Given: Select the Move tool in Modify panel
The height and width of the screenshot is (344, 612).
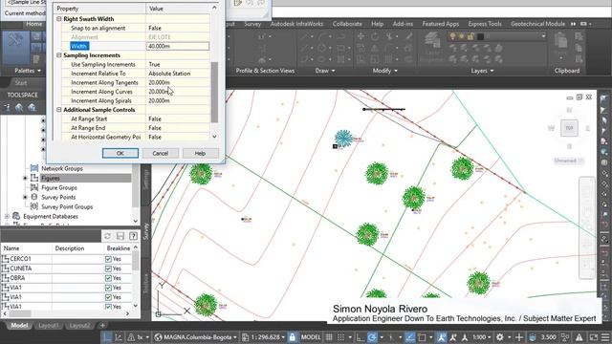Looking at the screenshot, I should point(361,36).
